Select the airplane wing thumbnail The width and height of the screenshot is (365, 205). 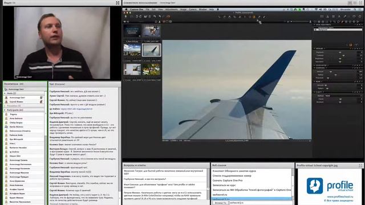pyautogui.click(x=152, y=50)
